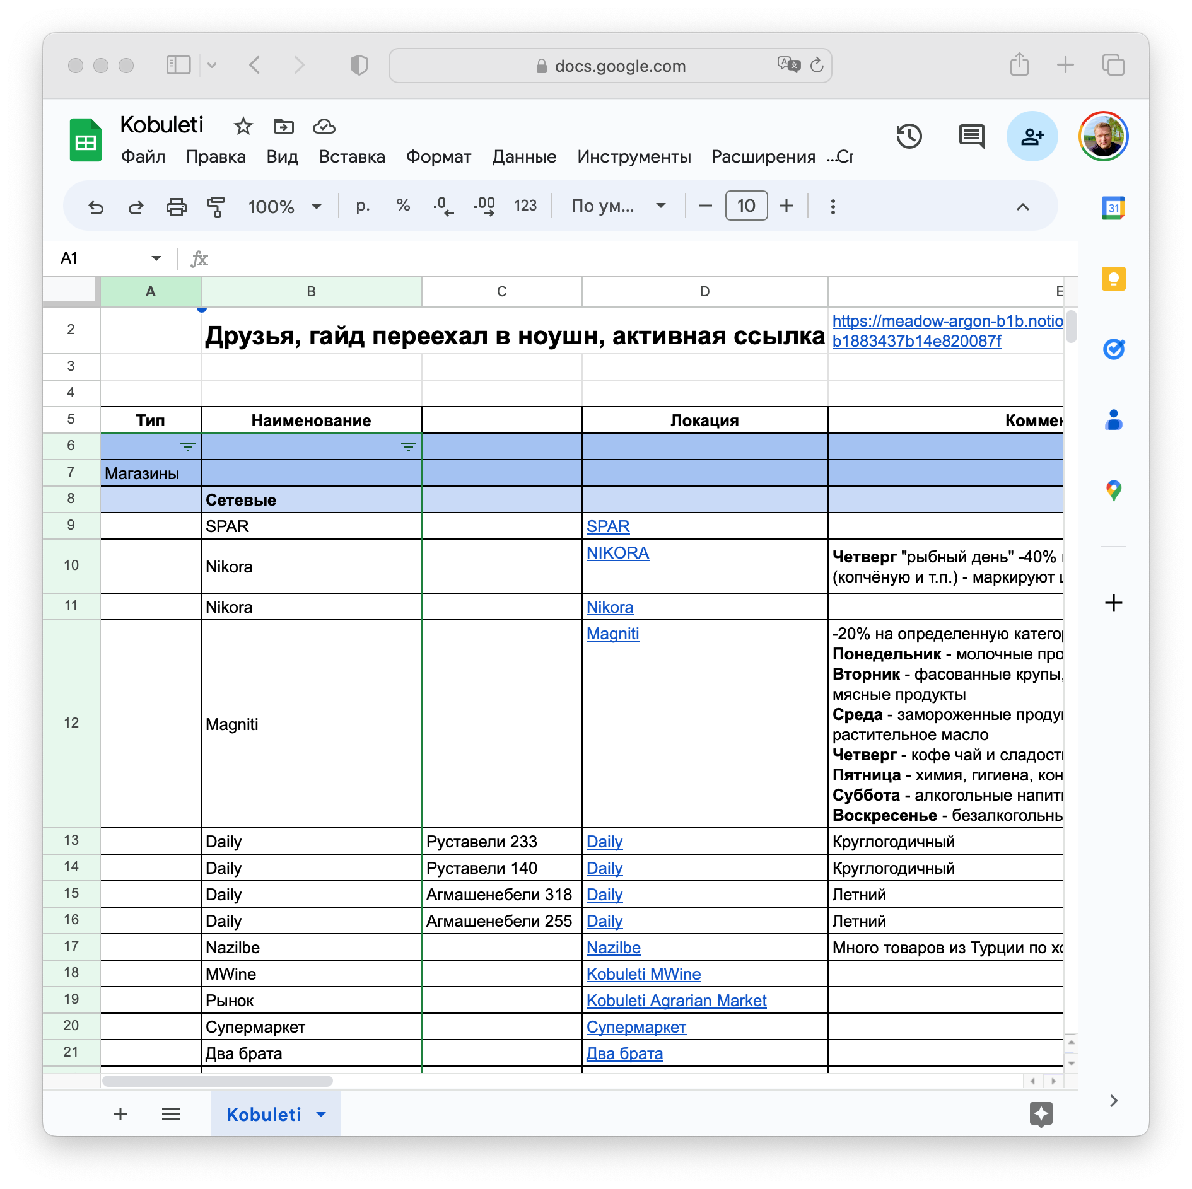1192x1189 pixels.
Task: Open the Вставка menu
Action: tap(352, 156)
